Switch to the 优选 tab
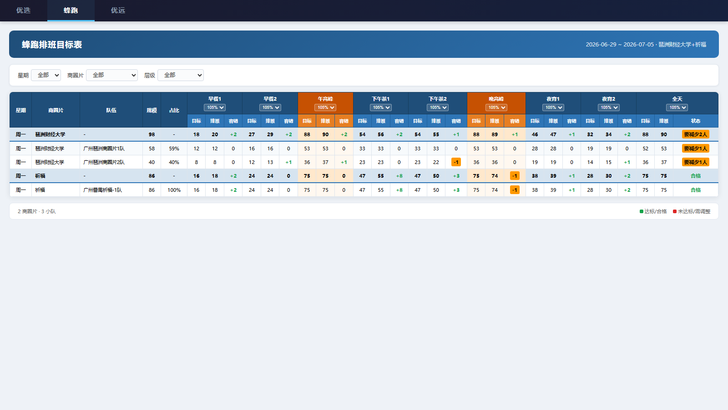The image size is (728, 410). click(24, 10)
